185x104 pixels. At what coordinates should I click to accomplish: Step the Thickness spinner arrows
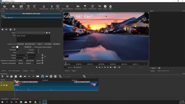[x=38, y=50]
